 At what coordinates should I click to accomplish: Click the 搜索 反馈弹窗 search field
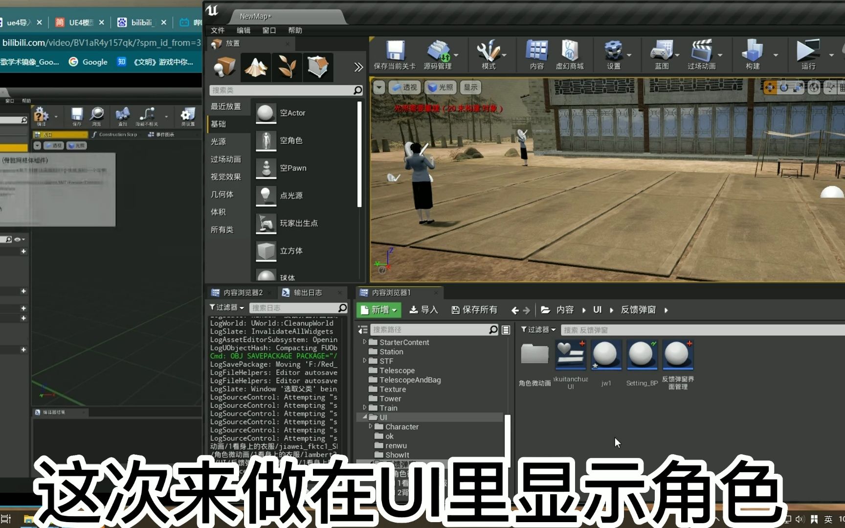click(636, 330)
